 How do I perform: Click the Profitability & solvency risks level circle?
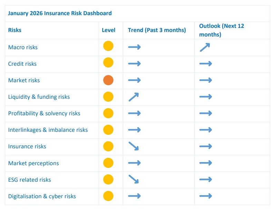point(108,113)
